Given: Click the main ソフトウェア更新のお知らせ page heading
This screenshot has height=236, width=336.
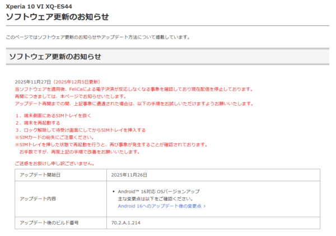Looking at the screenshot, I should (x=58, y=17).
